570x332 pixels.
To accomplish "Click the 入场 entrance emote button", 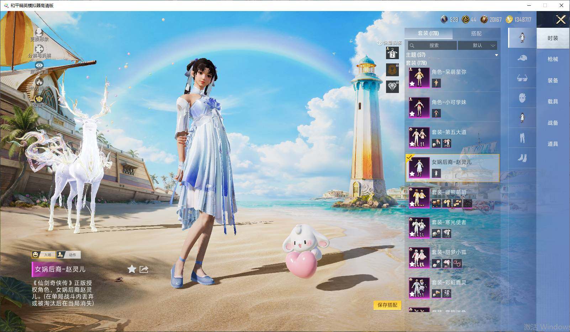I will (43, 255).
